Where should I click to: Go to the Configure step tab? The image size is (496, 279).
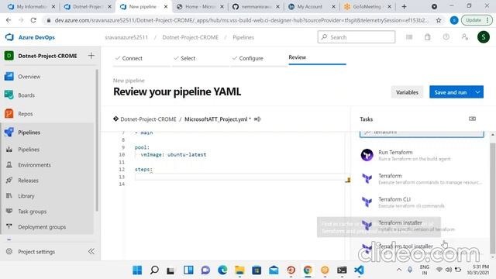click(251, 58)
